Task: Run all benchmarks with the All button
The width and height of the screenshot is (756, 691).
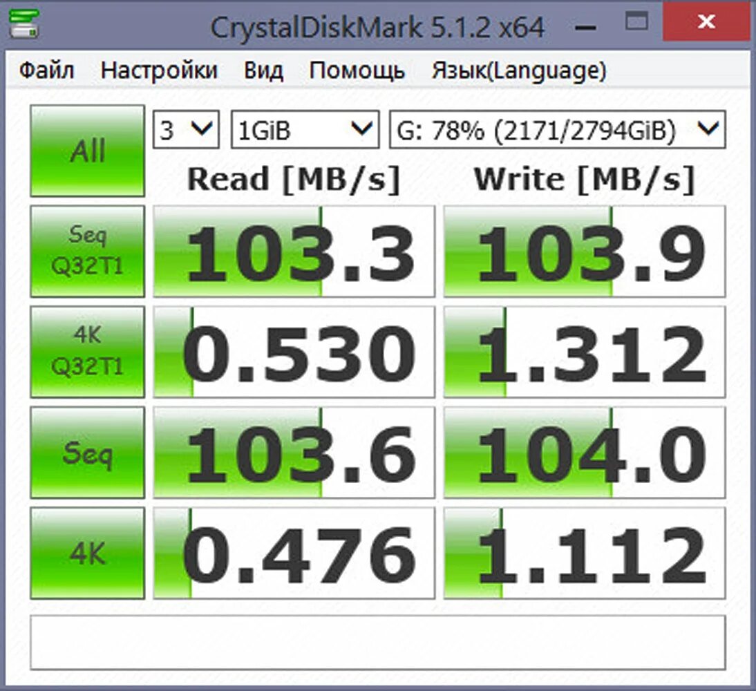Action: click(87, 151)
